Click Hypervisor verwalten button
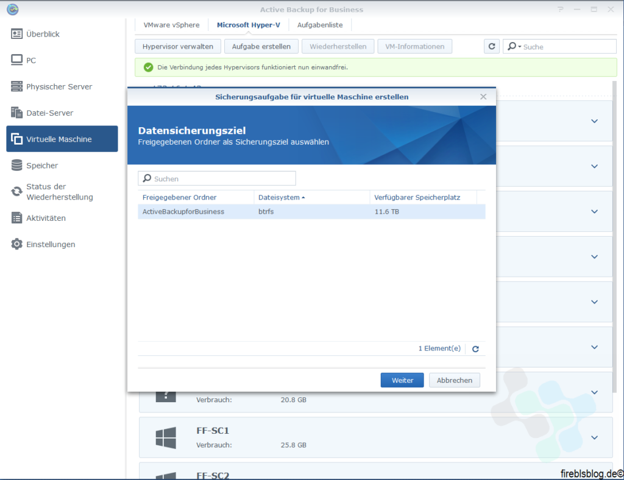Image resolution: width=624 pixels, height=480 pixels. [178, 46]
